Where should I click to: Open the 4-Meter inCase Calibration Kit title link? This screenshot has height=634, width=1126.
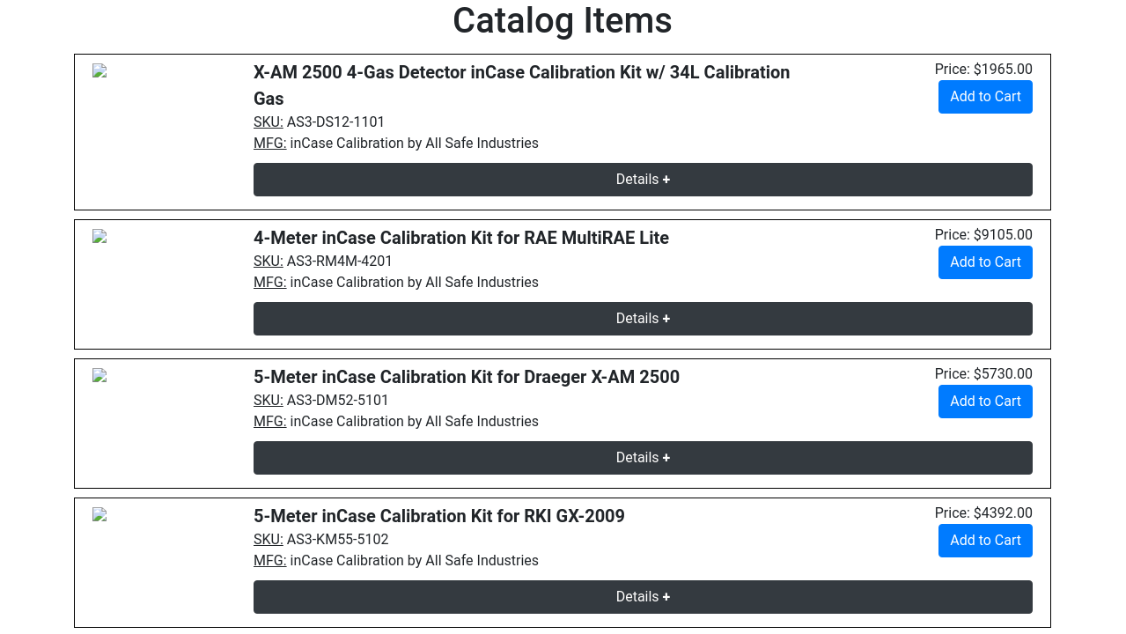(x=460, y=238)
